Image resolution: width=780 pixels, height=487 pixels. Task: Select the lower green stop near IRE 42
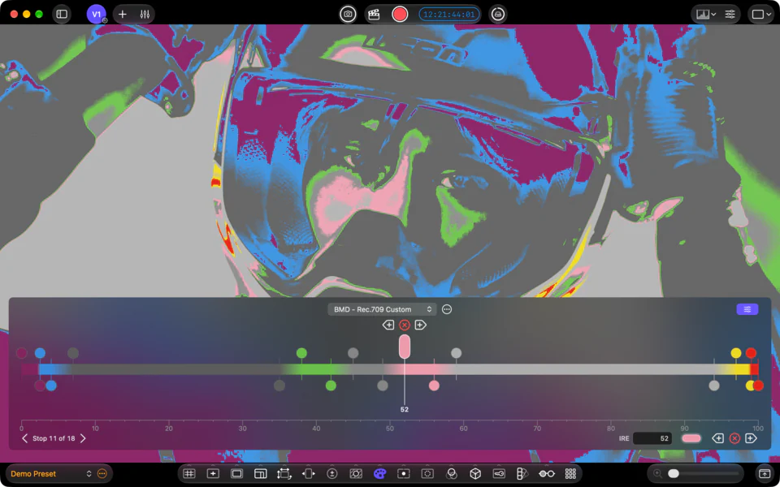(x=331, y=386)
